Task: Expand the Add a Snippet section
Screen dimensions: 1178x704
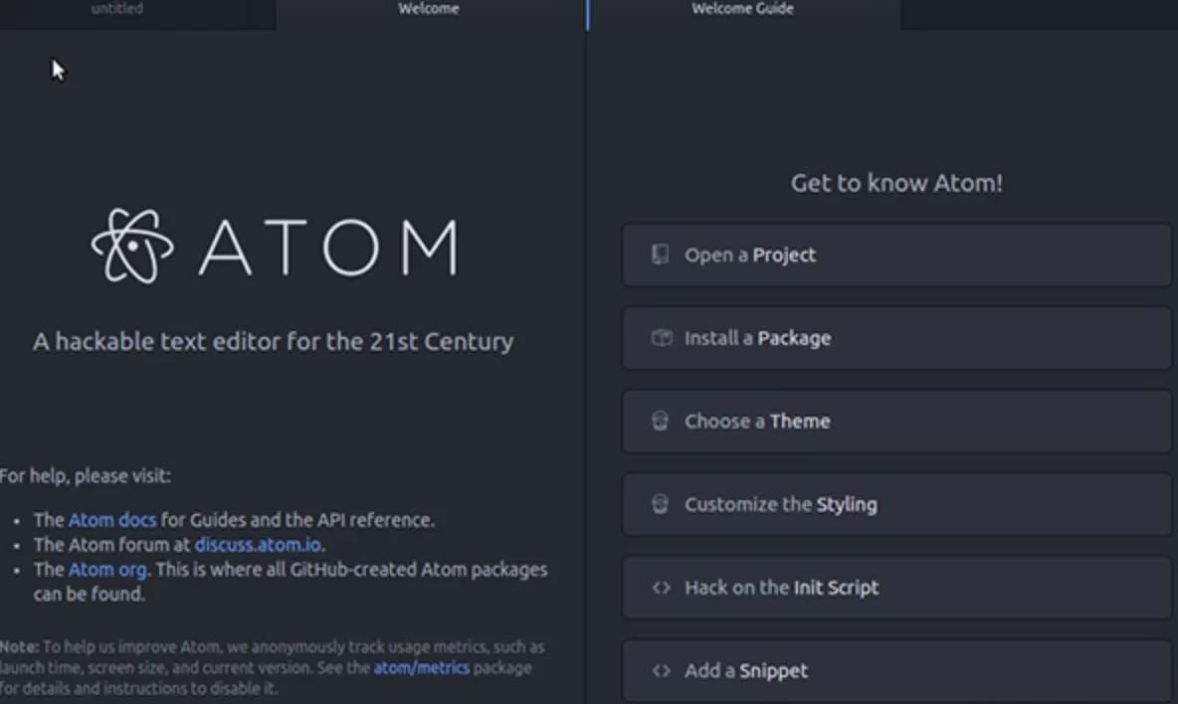Action: 896,671
